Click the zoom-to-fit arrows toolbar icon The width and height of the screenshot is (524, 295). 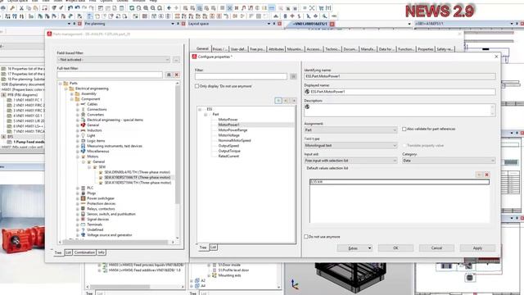pos(312,8)
